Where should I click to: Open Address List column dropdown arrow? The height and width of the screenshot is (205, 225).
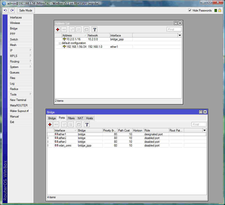point(180,35)
